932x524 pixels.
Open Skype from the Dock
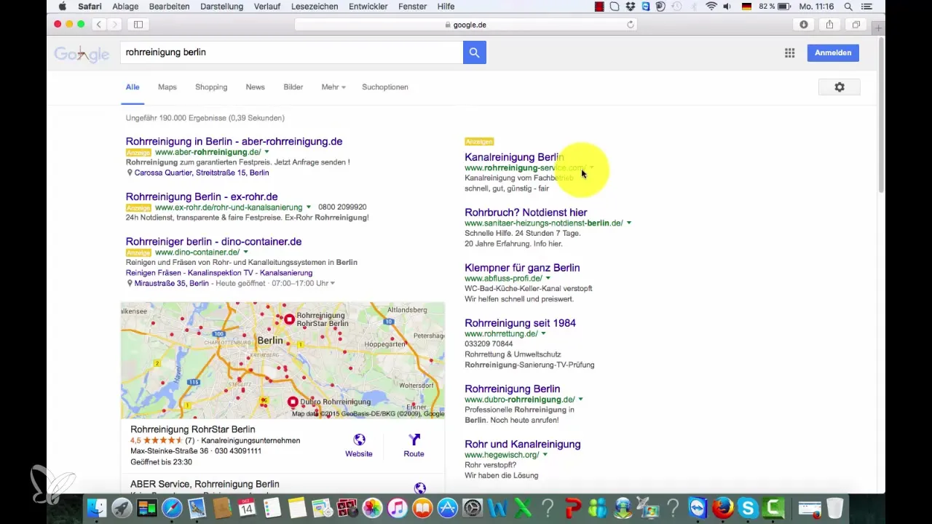coord(748,508)
